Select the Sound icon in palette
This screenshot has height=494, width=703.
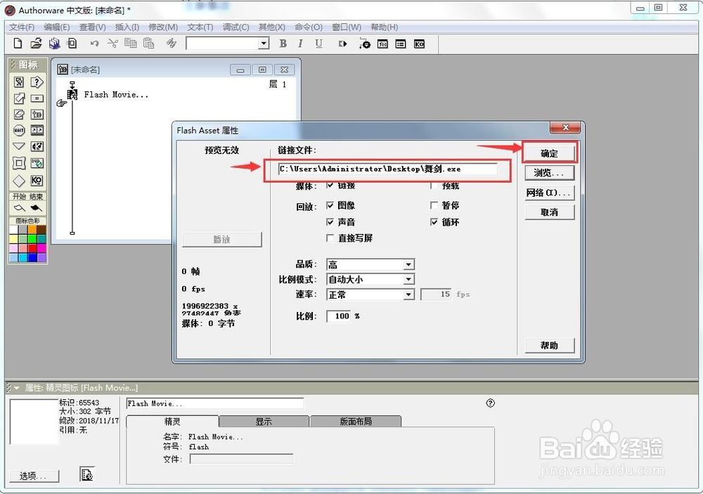point(37,146)
